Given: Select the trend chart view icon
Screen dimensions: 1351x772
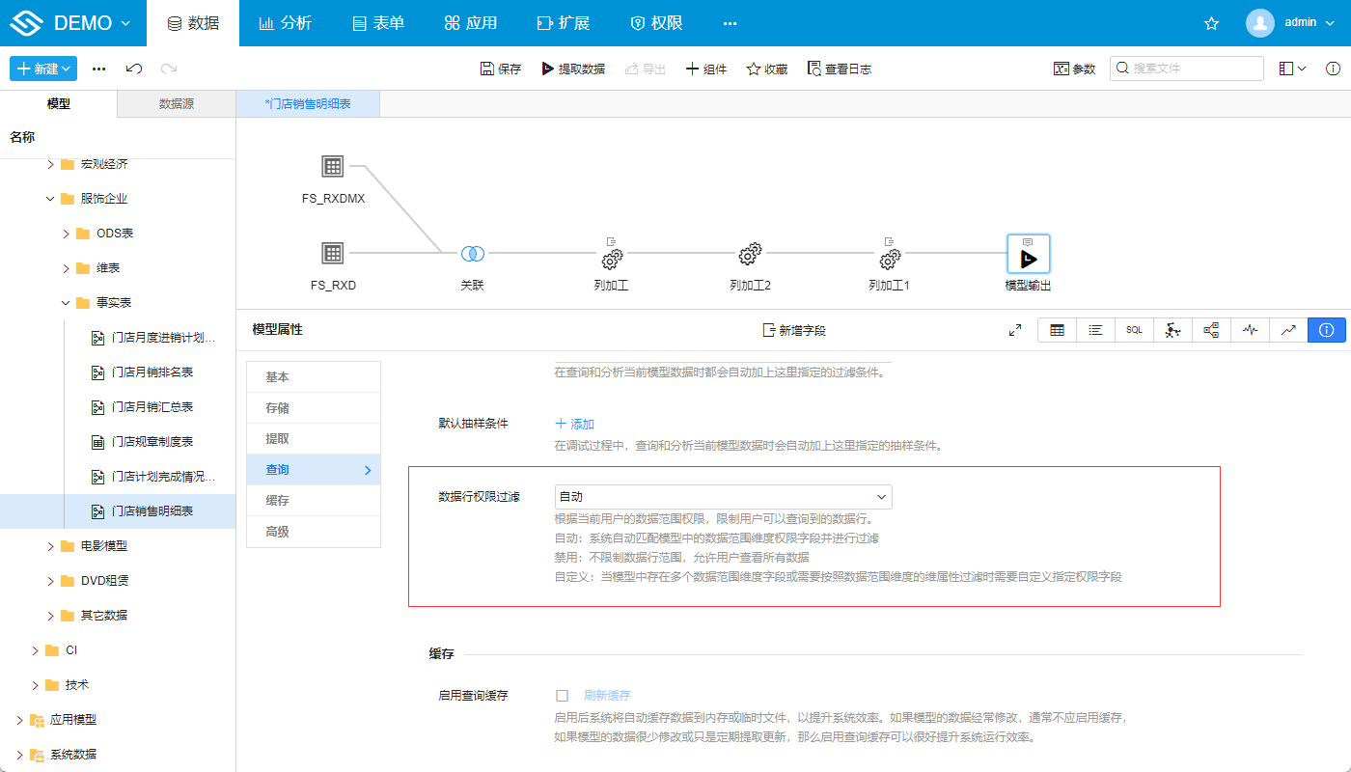Looking at the screenshot, I should [x=1288, y=330].
